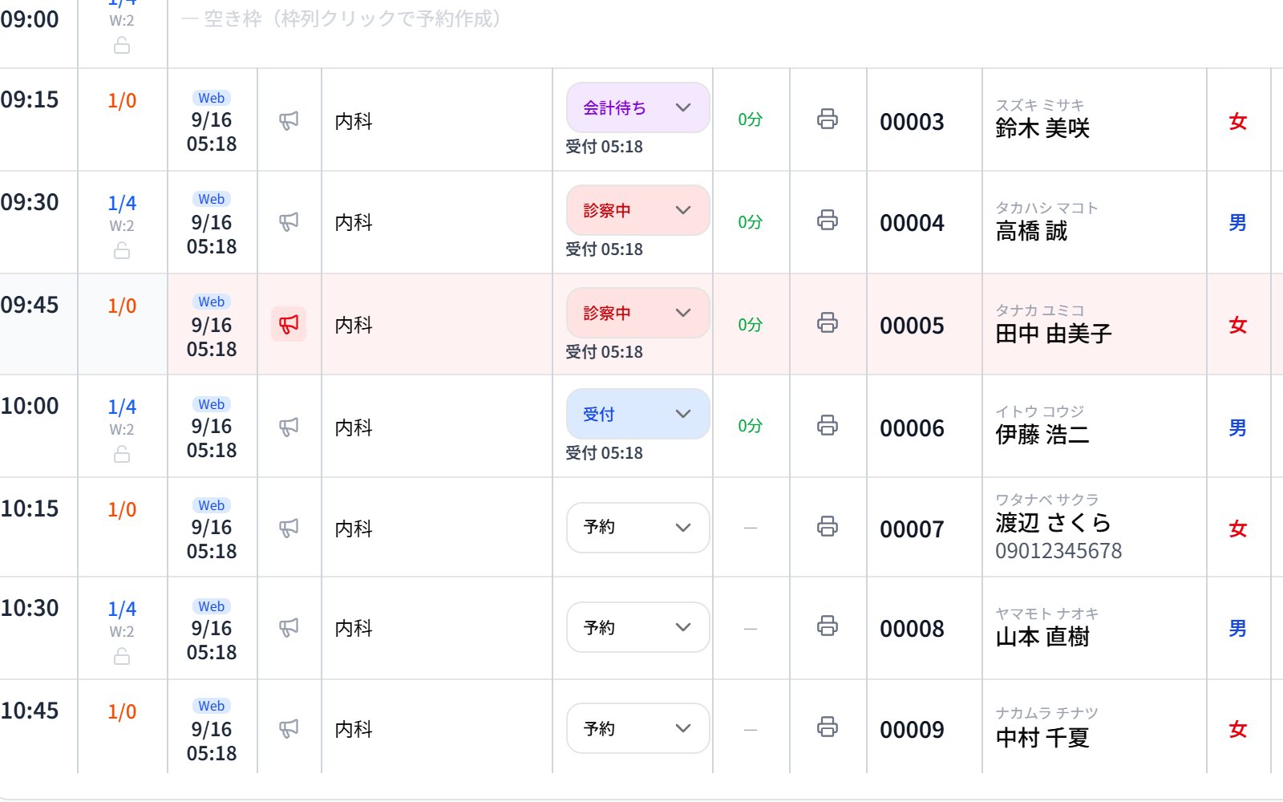The height and width of the screenshot is (802, 1283).
Task: Toggle the lock icon in the 09:30 slot
Action: coord(122,251)
